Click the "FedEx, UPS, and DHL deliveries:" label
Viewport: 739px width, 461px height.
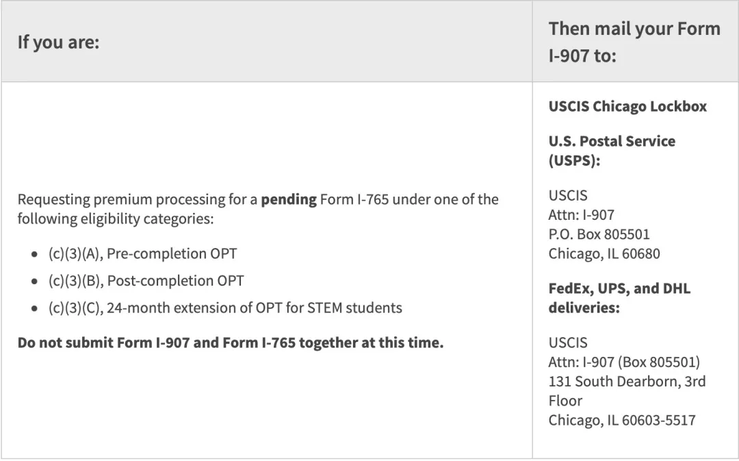619,298
